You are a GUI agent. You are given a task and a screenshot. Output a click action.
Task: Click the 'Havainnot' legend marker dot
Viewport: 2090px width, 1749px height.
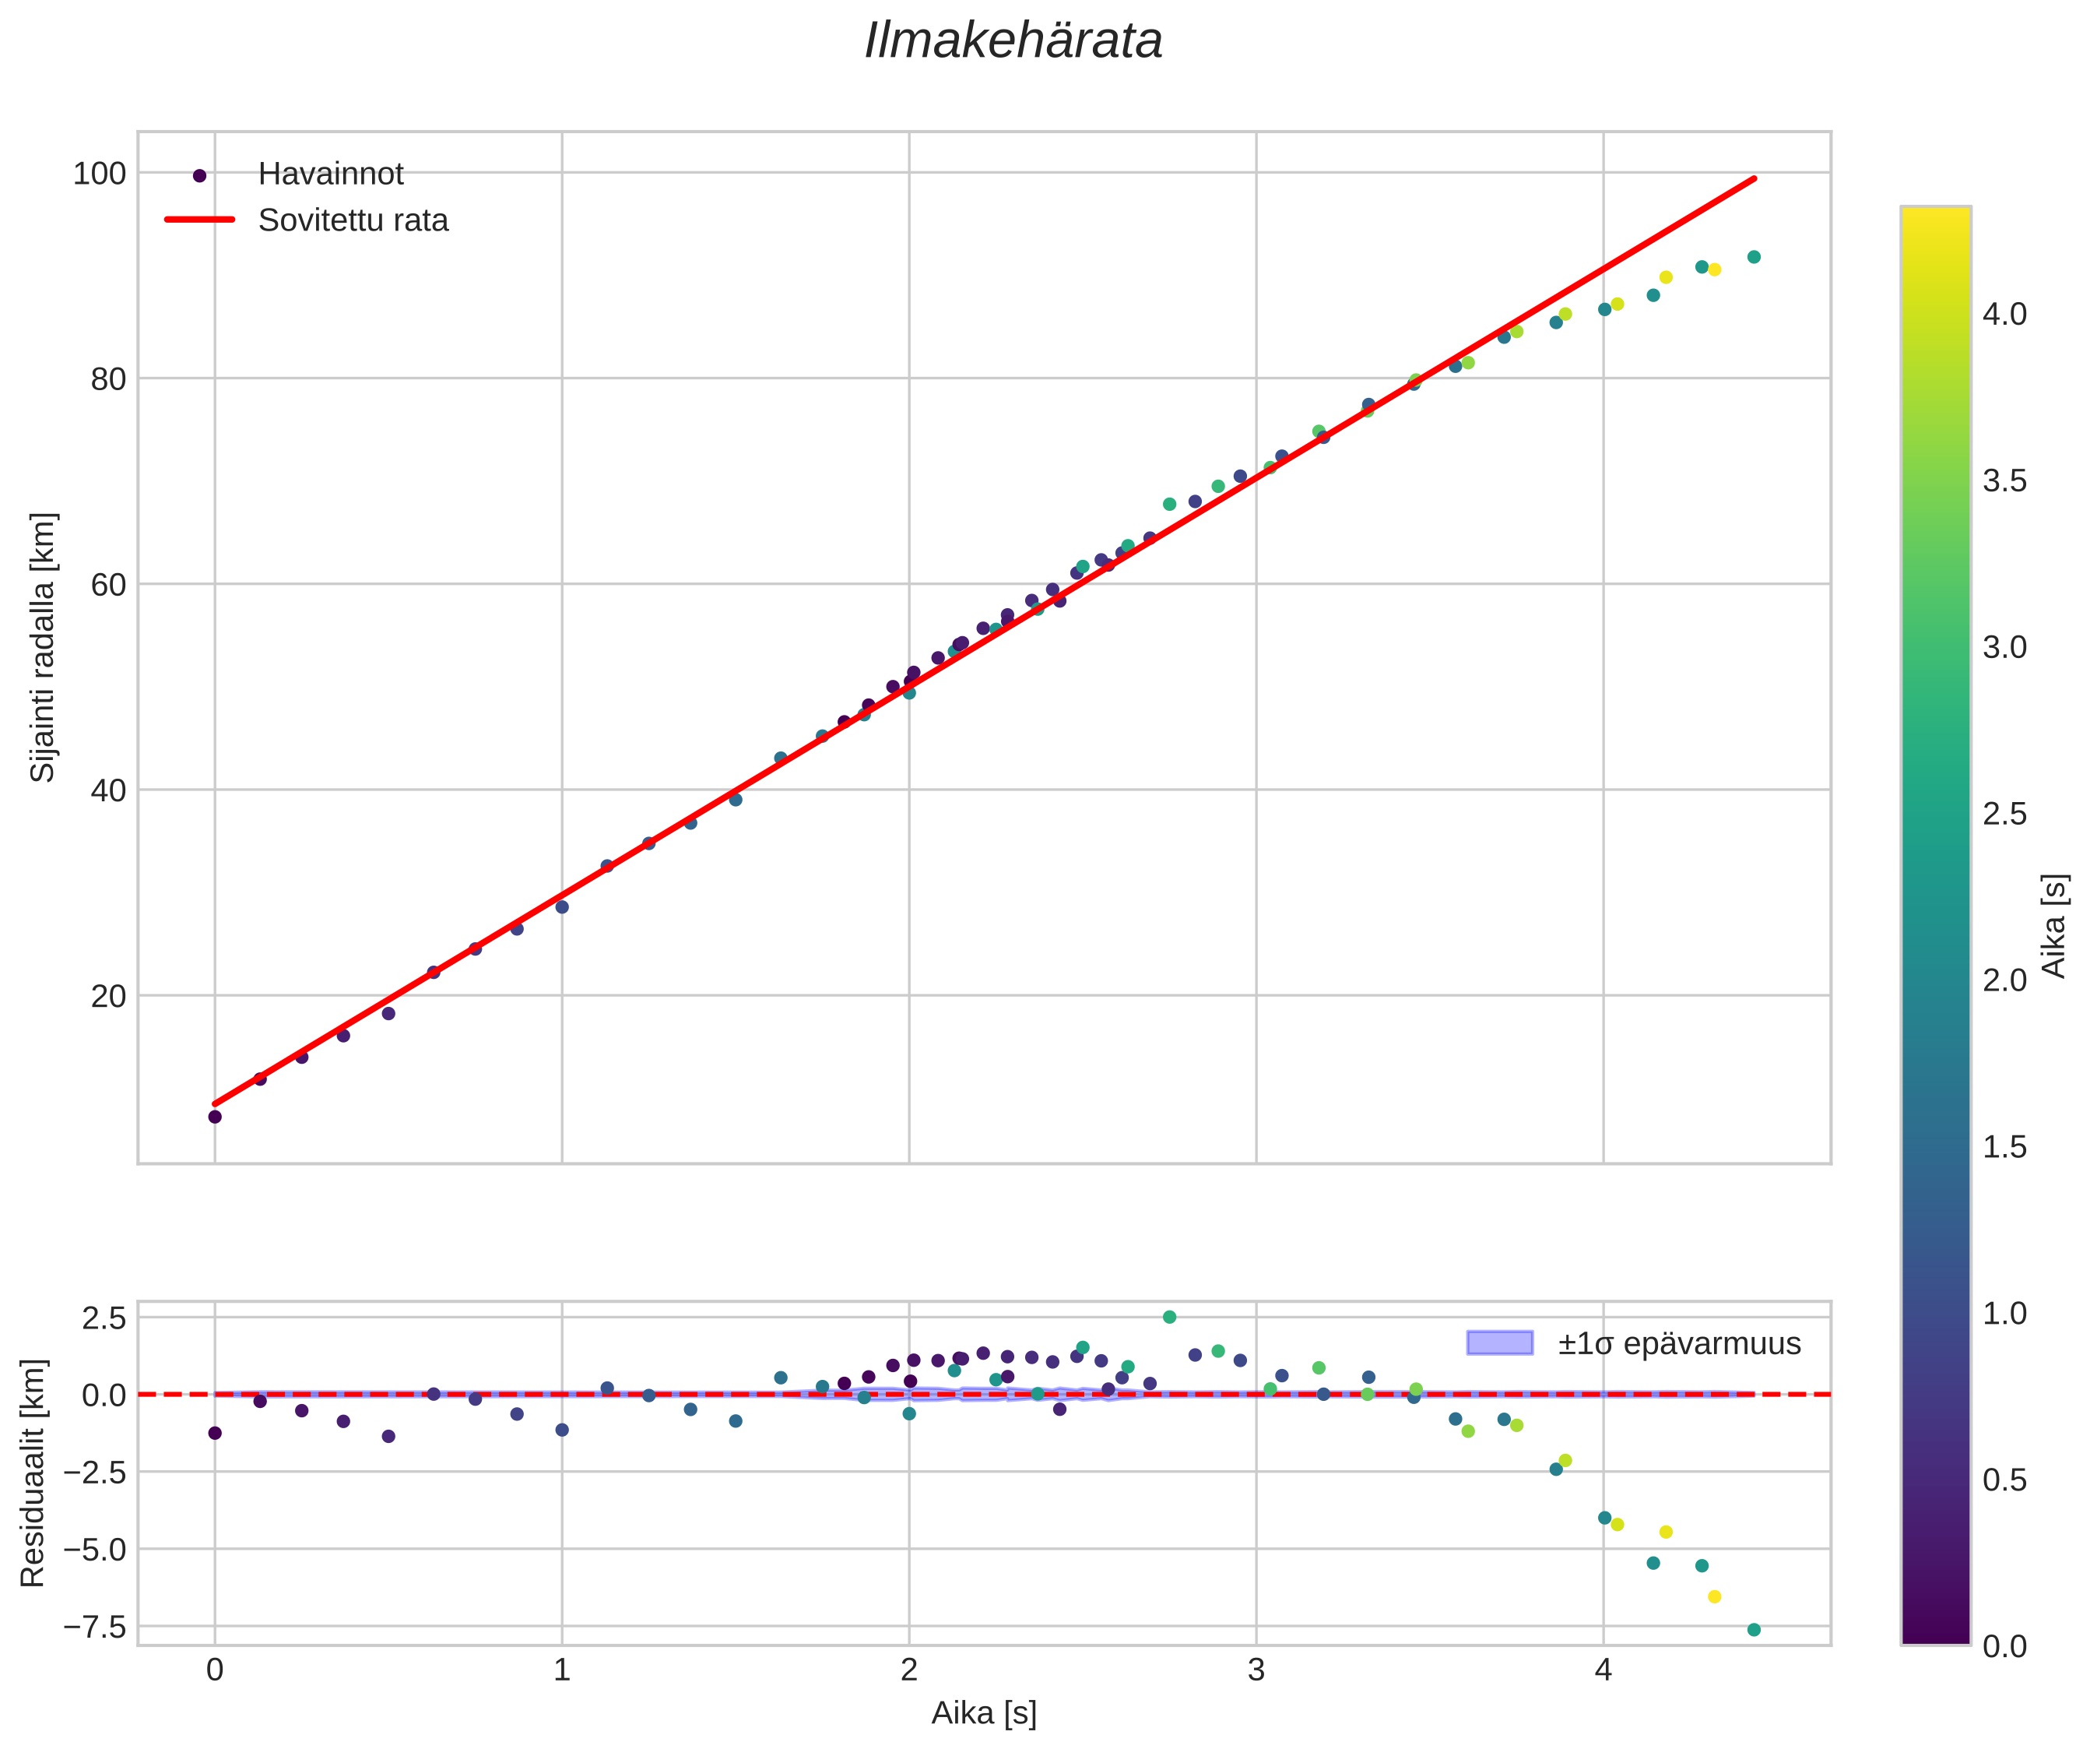tap(199, 175)
